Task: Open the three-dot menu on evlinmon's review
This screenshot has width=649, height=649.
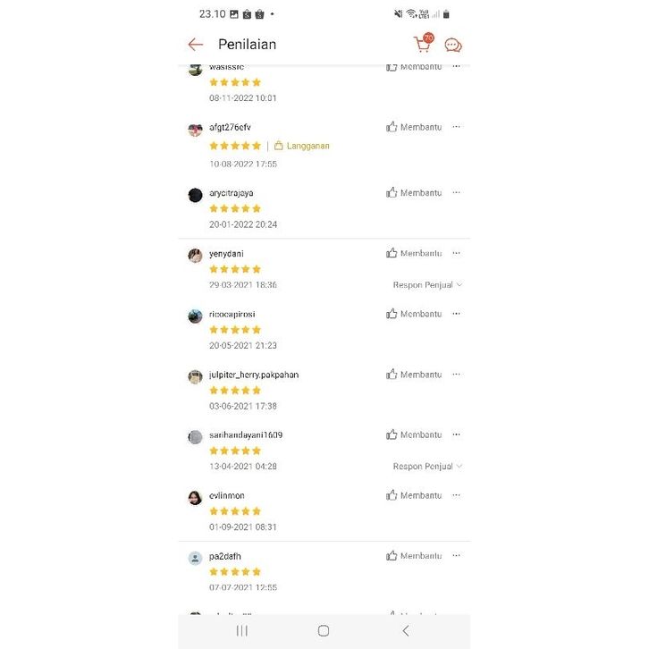Action: click(456, 495)
